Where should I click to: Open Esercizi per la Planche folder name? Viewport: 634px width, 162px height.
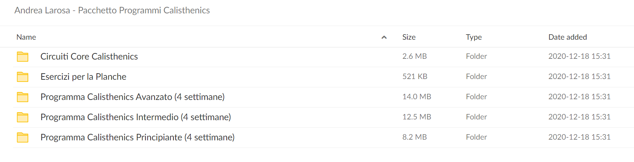83,76
